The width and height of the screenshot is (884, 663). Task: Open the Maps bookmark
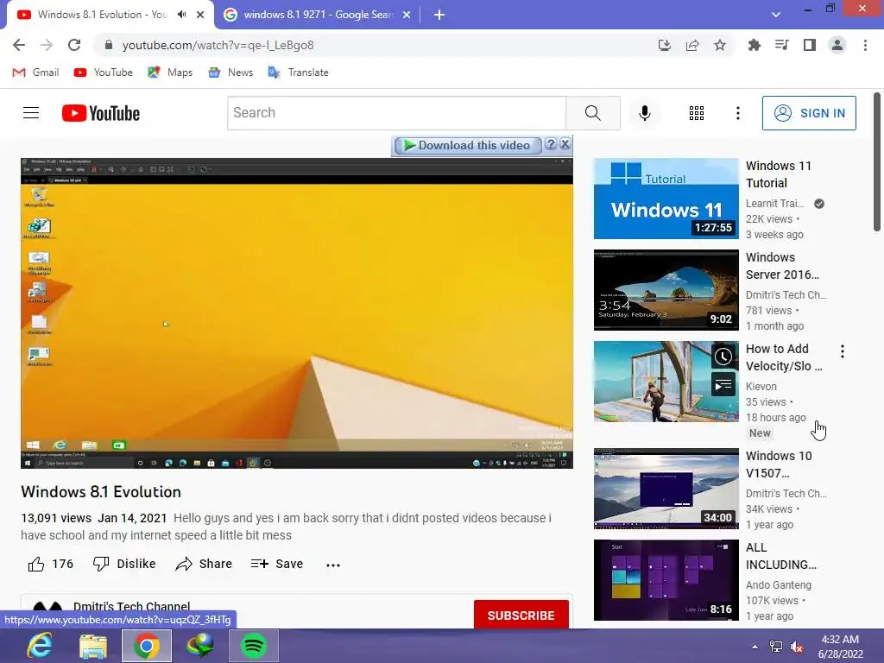pyautogui.click(x=170, y=73)
